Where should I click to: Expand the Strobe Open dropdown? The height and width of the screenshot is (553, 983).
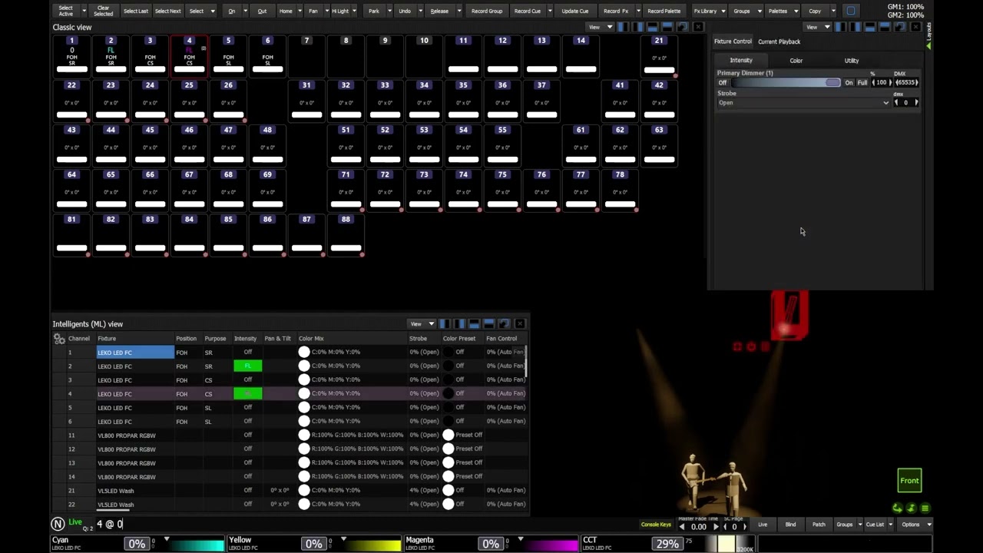point(886,103)
